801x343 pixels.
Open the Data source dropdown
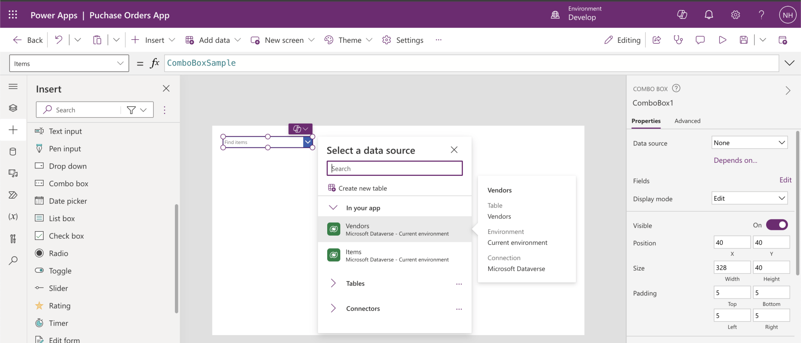point(749,143)
